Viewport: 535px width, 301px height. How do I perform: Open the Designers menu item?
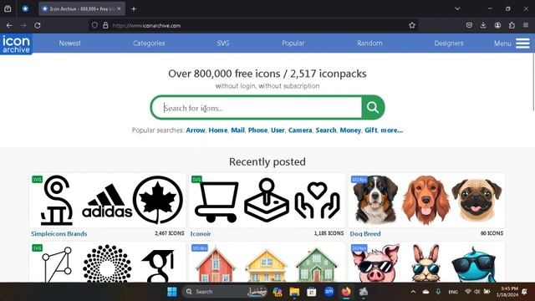[x=449, y=43]
